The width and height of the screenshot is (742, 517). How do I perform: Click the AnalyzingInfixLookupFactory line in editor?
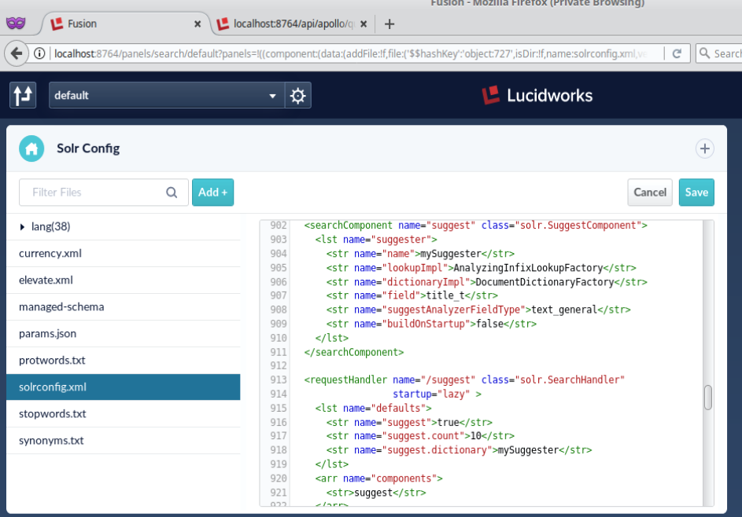[481, 268]
